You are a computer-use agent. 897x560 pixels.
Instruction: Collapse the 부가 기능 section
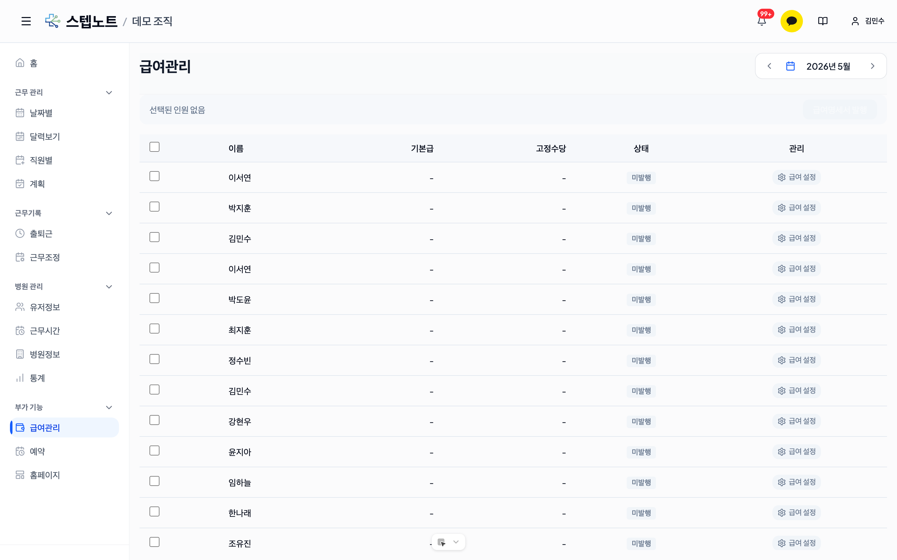point(109,407)
